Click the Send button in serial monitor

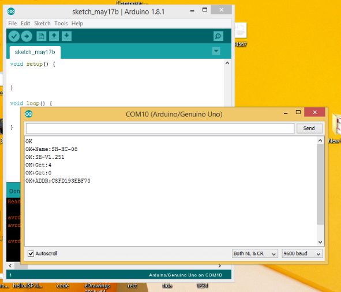(309, 128)
